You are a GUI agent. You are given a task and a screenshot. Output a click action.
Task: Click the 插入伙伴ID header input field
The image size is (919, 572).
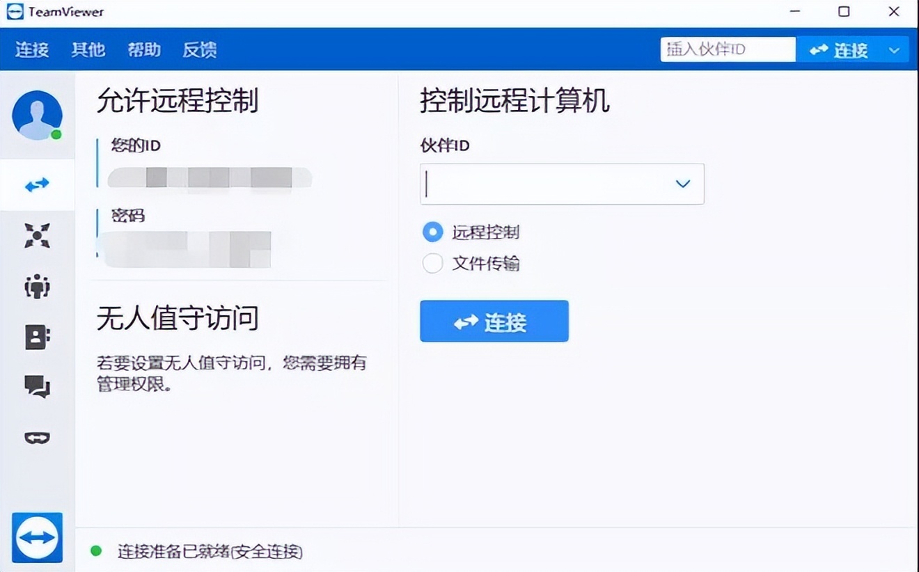coord(728,49)
